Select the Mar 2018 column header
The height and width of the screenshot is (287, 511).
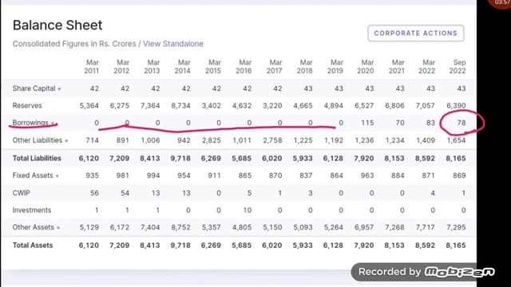305,67
